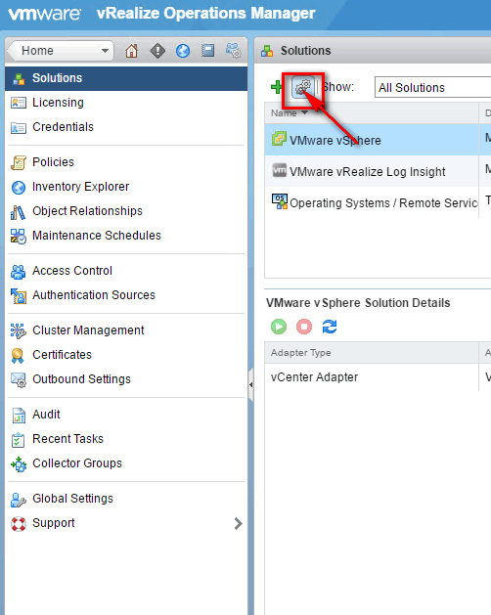Viewport: 491px width, 615px height.
Task: Click the Support lifebuoy icon
Action: tap(18, 524)
